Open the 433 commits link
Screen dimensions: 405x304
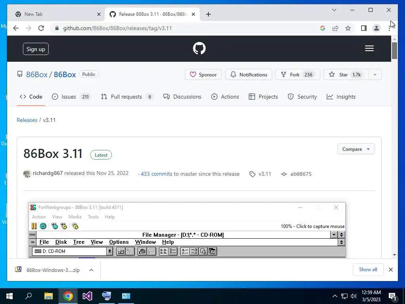click(x=156, y=174)
